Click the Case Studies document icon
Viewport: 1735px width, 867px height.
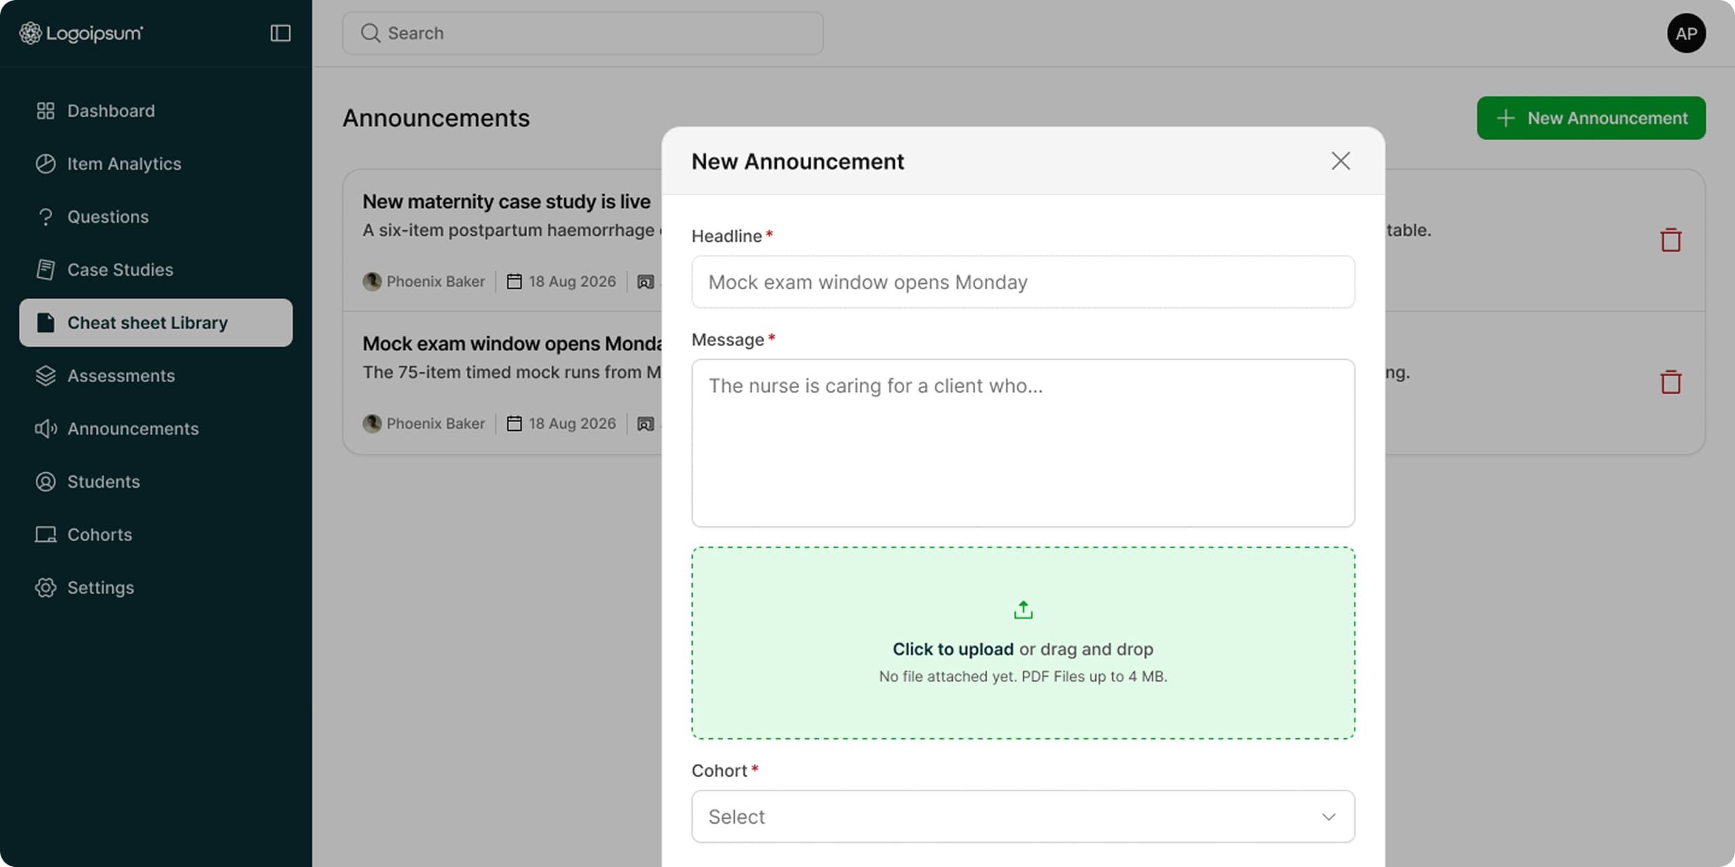point(45,270)
